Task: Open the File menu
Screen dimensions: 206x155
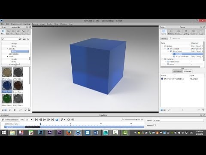Action: pos(3,24)
